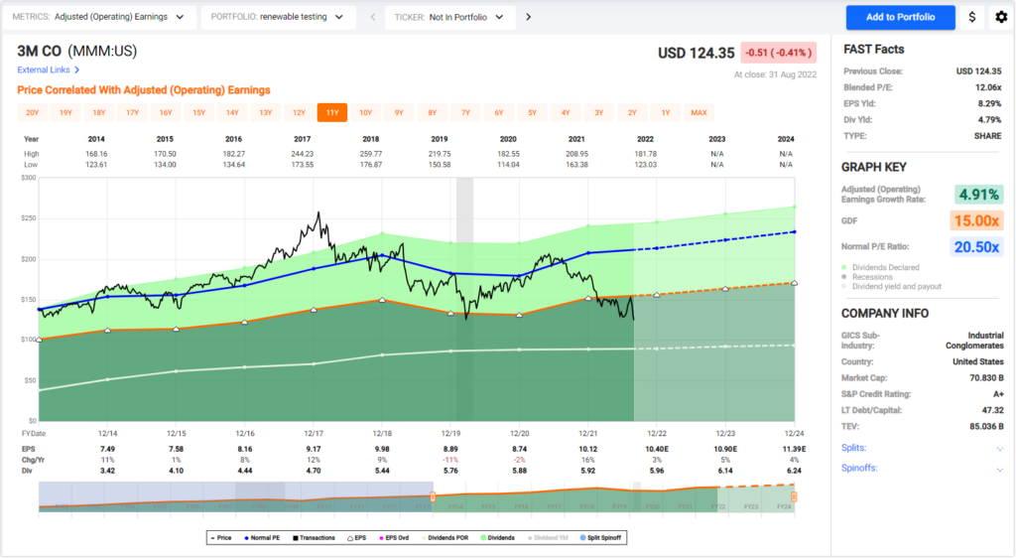The width and height of the screenshot is (1016, 558).
Task: Click the 2017 High value 244.23
Action: (302, 154)
